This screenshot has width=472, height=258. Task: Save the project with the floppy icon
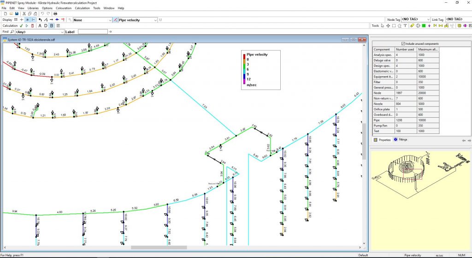tap(17, 13)
